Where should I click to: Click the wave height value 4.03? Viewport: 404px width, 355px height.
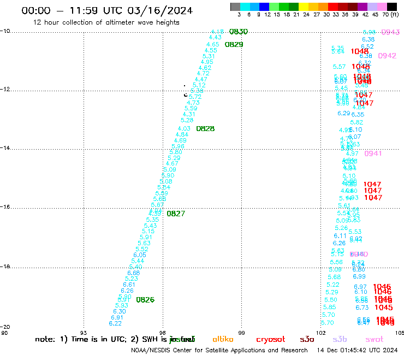tap(184, 128)
